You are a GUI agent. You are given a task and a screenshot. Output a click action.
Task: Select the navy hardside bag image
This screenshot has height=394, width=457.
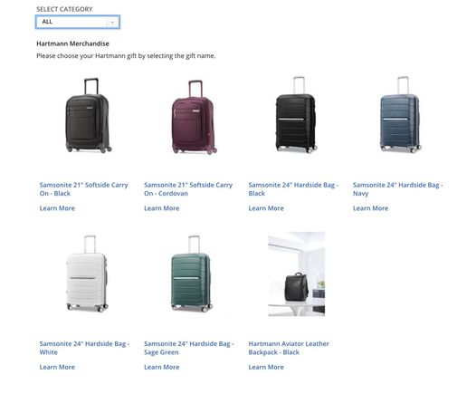(x=400, y=114)
